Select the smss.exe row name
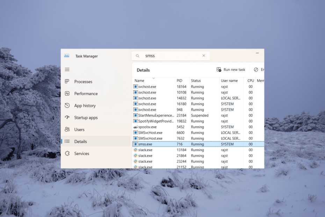Screen dimensions: 325x217 145,144
